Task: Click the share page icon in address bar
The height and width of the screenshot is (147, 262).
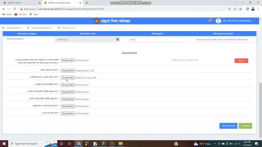Action: (235, 9)
